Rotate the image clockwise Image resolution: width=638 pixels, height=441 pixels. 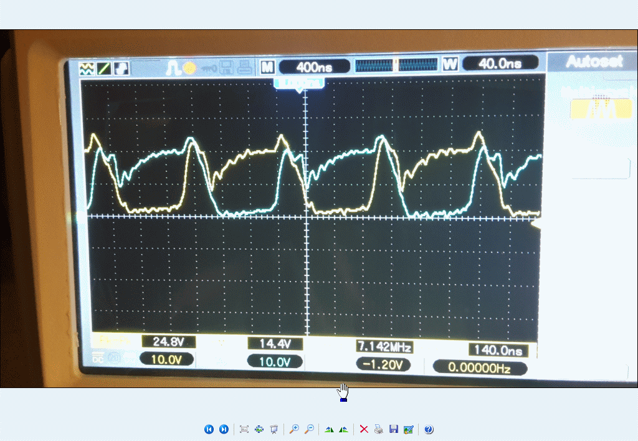tap(329, 429)
